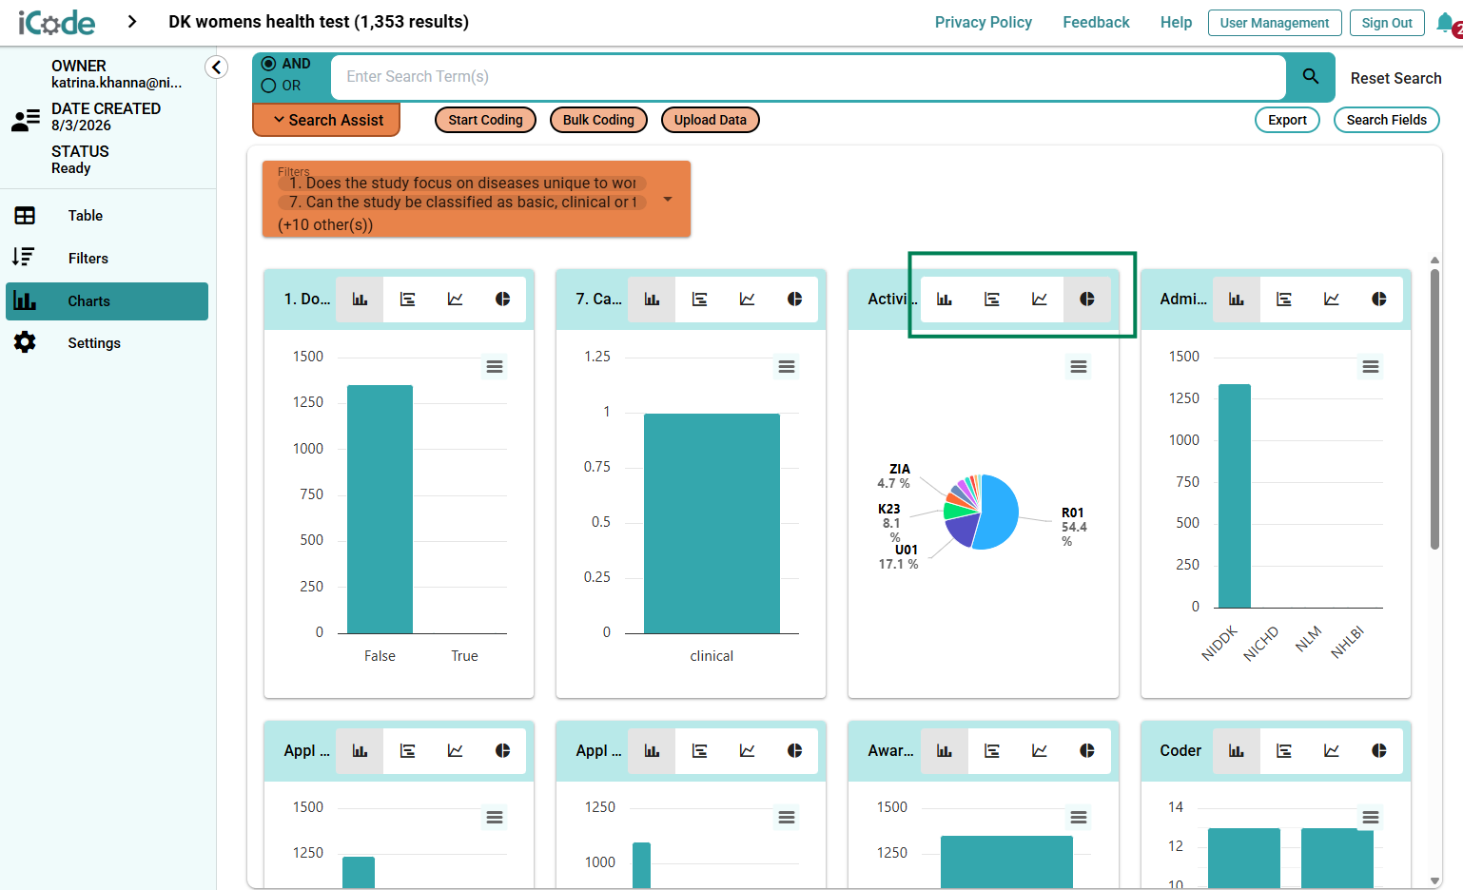Screen dimensions: 1463x890
Task: Click the Start Coding button
Action: coord(486,120)
